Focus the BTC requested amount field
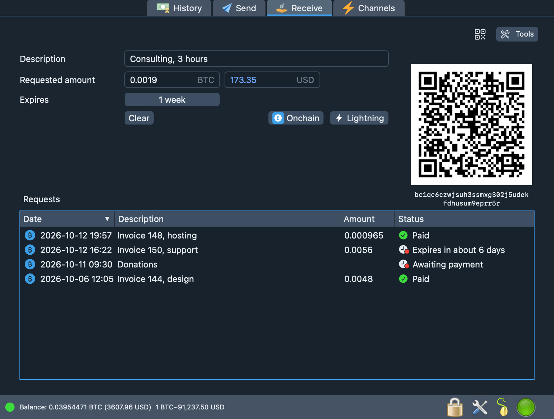 point(172,80)
